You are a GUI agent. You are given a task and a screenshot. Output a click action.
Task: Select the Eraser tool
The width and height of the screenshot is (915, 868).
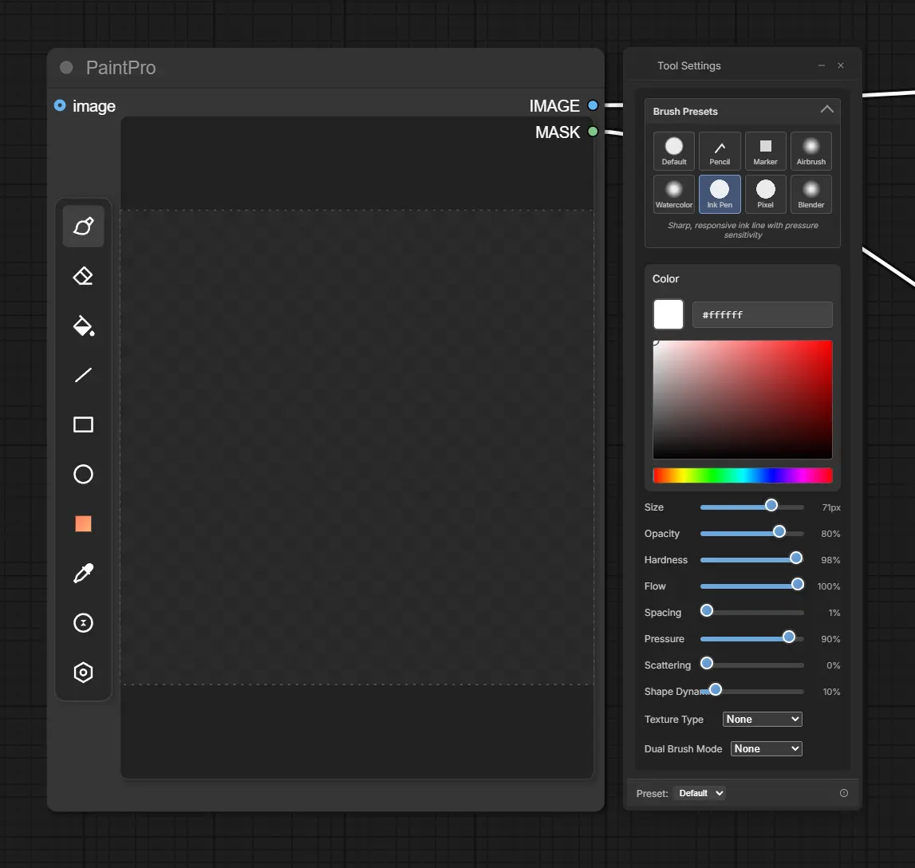tap(83, 276)
